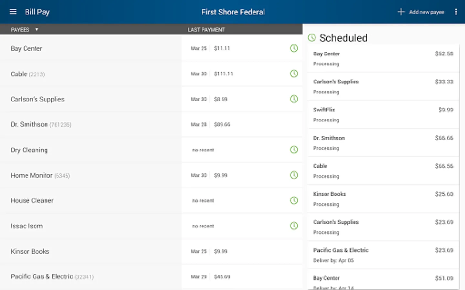Viewport: 465px width, 290px height.
Task: Click the plus icon to add payee
Action: point(401,12)
